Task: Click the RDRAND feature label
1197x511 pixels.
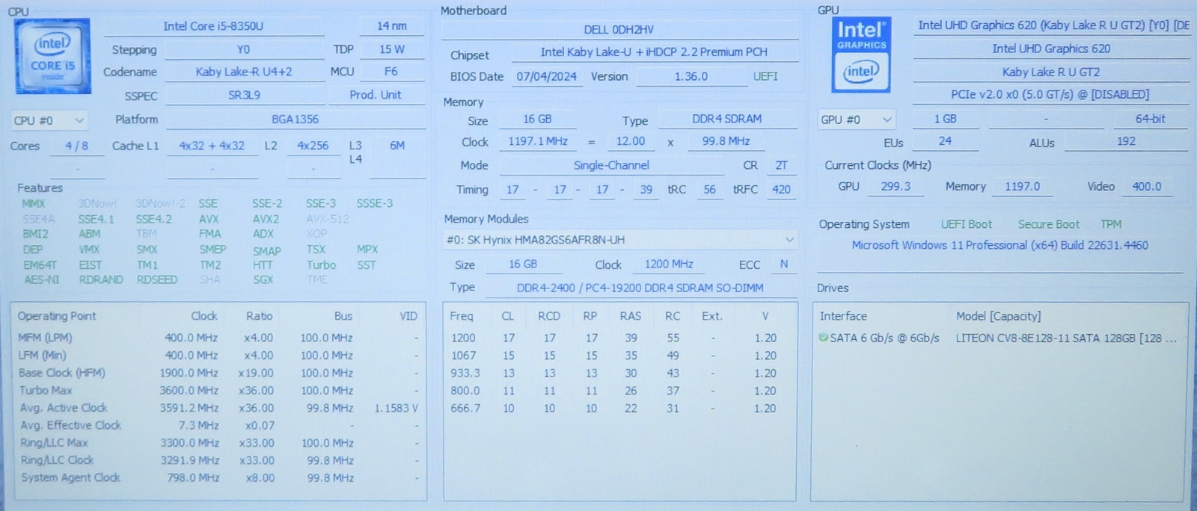Action: [x=101, y=279]
